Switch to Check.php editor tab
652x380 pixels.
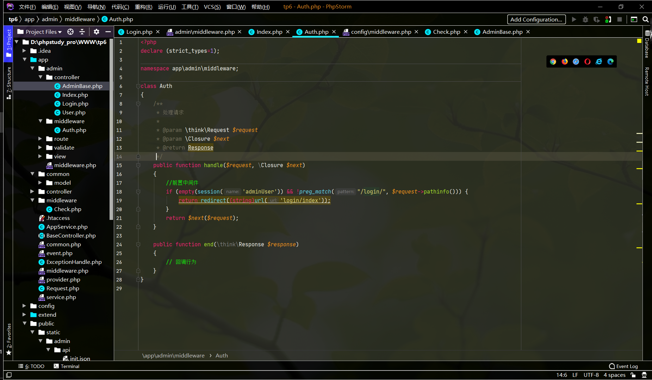pyautogui.click(x=446, y=32)
